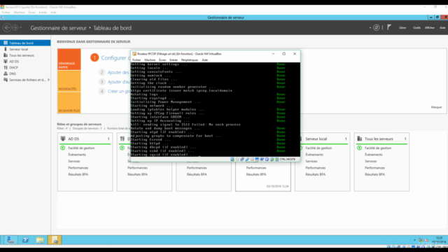The width and height of the screenshot is (448, 252).
Task: Click Services in Tous les serveurs tile
Action: 370,161
